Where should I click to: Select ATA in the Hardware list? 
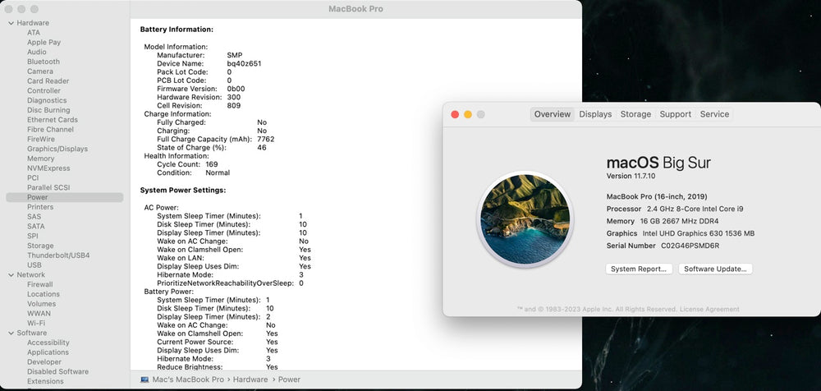click(x=34, y=33)
